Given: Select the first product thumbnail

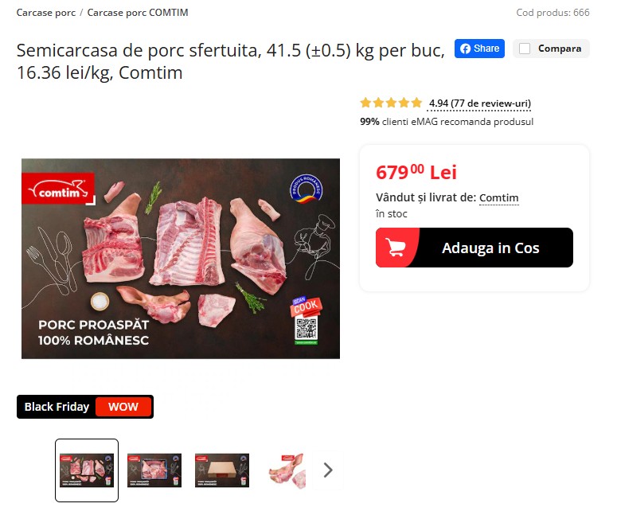Looking at the screenshot, I should coord(87,470).
